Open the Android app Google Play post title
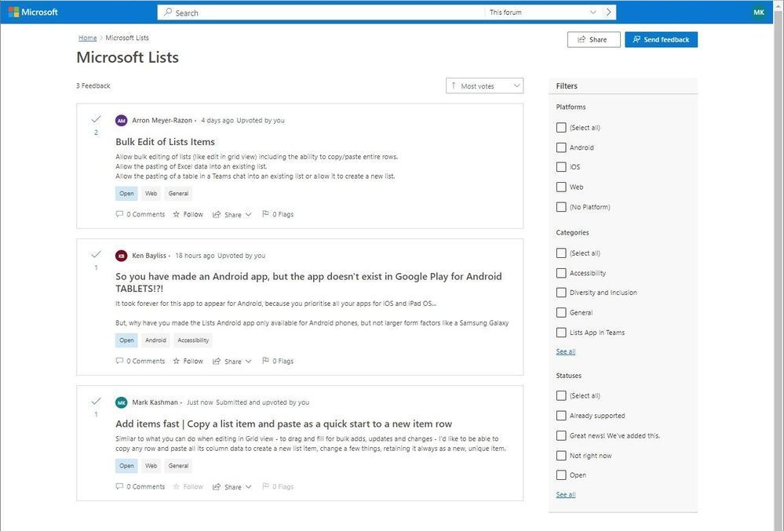Viewport: 784px width, 531px height. tap(308, 282)
